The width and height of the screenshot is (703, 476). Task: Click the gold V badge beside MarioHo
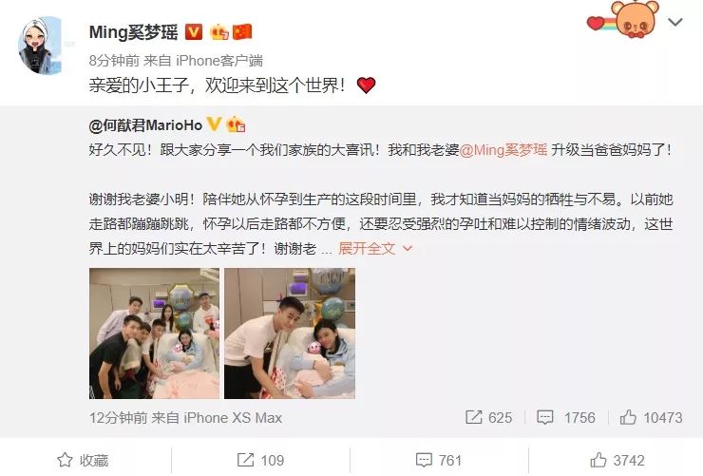click(x=215, y=124)
